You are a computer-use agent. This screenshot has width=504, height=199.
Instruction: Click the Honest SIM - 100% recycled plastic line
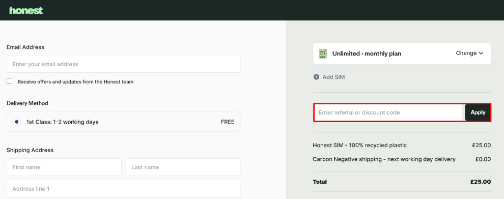coord(360,146)
